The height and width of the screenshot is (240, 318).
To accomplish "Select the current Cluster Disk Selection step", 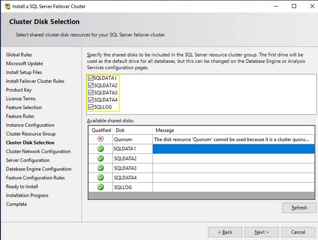I will (x=30, y=143).
